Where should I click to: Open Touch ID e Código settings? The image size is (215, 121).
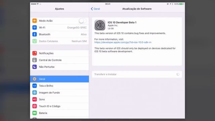(x=59, y=106)
